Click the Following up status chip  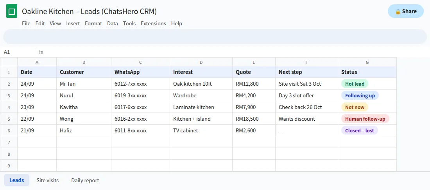point(360,95)
